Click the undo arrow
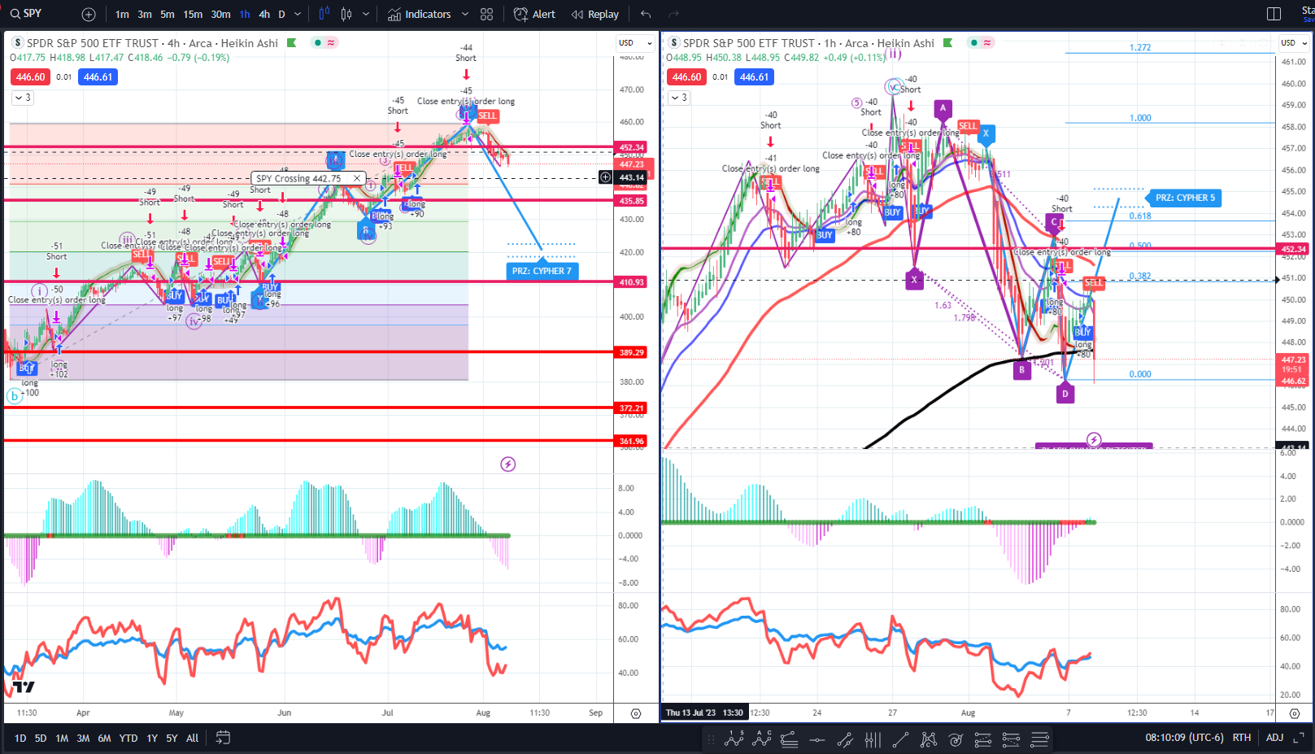This screenshot has height=754, width=1315. tap(646, 15)
